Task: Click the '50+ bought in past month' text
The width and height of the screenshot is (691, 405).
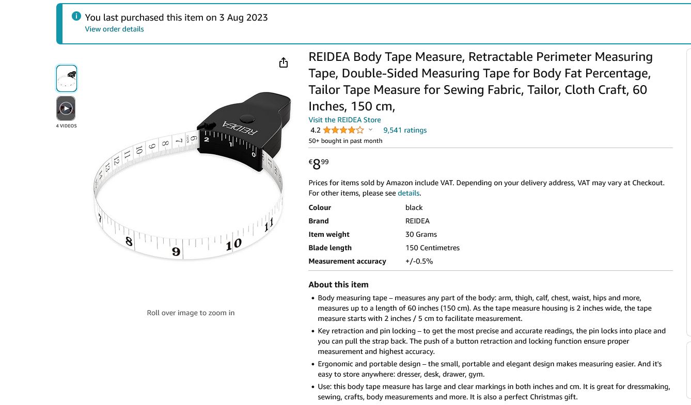Action: 345,141
